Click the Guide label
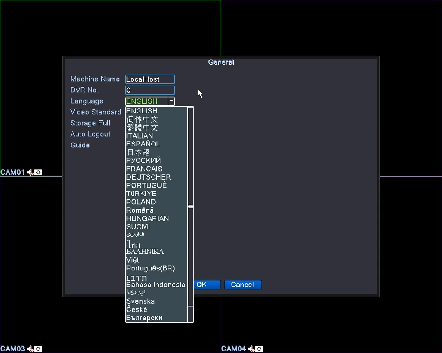442x353 pixels. click(80, 145)
